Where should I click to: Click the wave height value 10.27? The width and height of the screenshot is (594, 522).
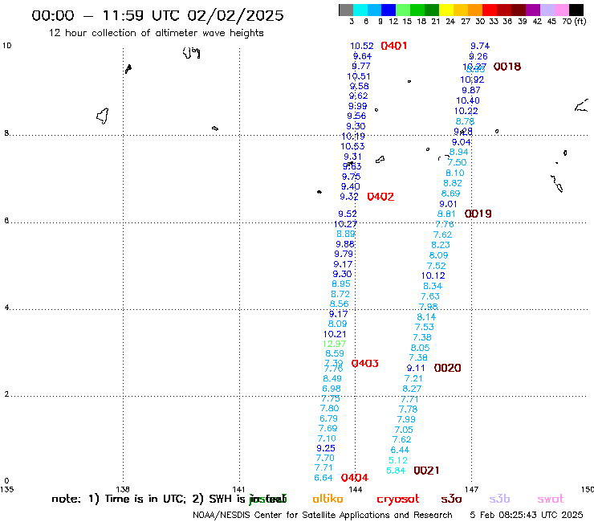345,224
